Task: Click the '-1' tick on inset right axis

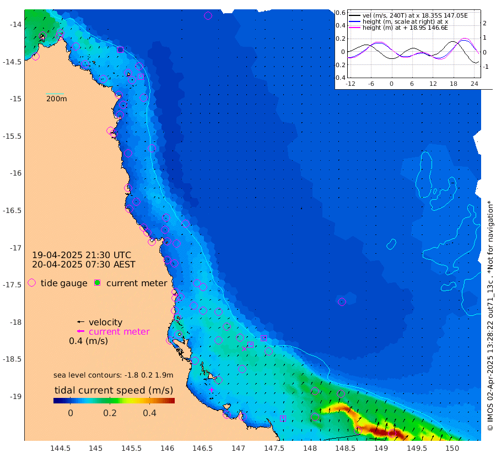Action: click(x=484, y=67)
